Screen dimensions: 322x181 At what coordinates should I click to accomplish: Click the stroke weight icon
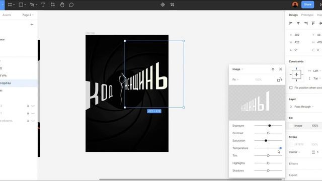(313, 152)
